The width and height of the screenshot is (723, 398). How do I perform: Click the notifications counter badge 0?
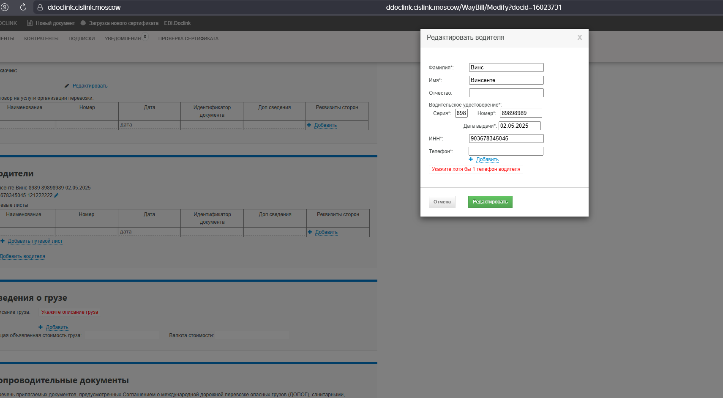click(145, 37)
